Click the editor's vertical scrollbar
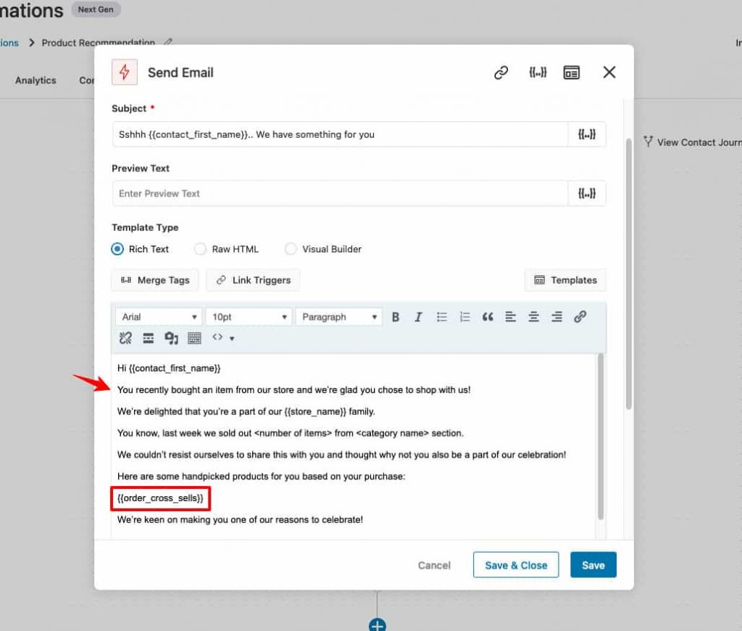Viewport: 742px width, 631px height. [x=601, y=437]
